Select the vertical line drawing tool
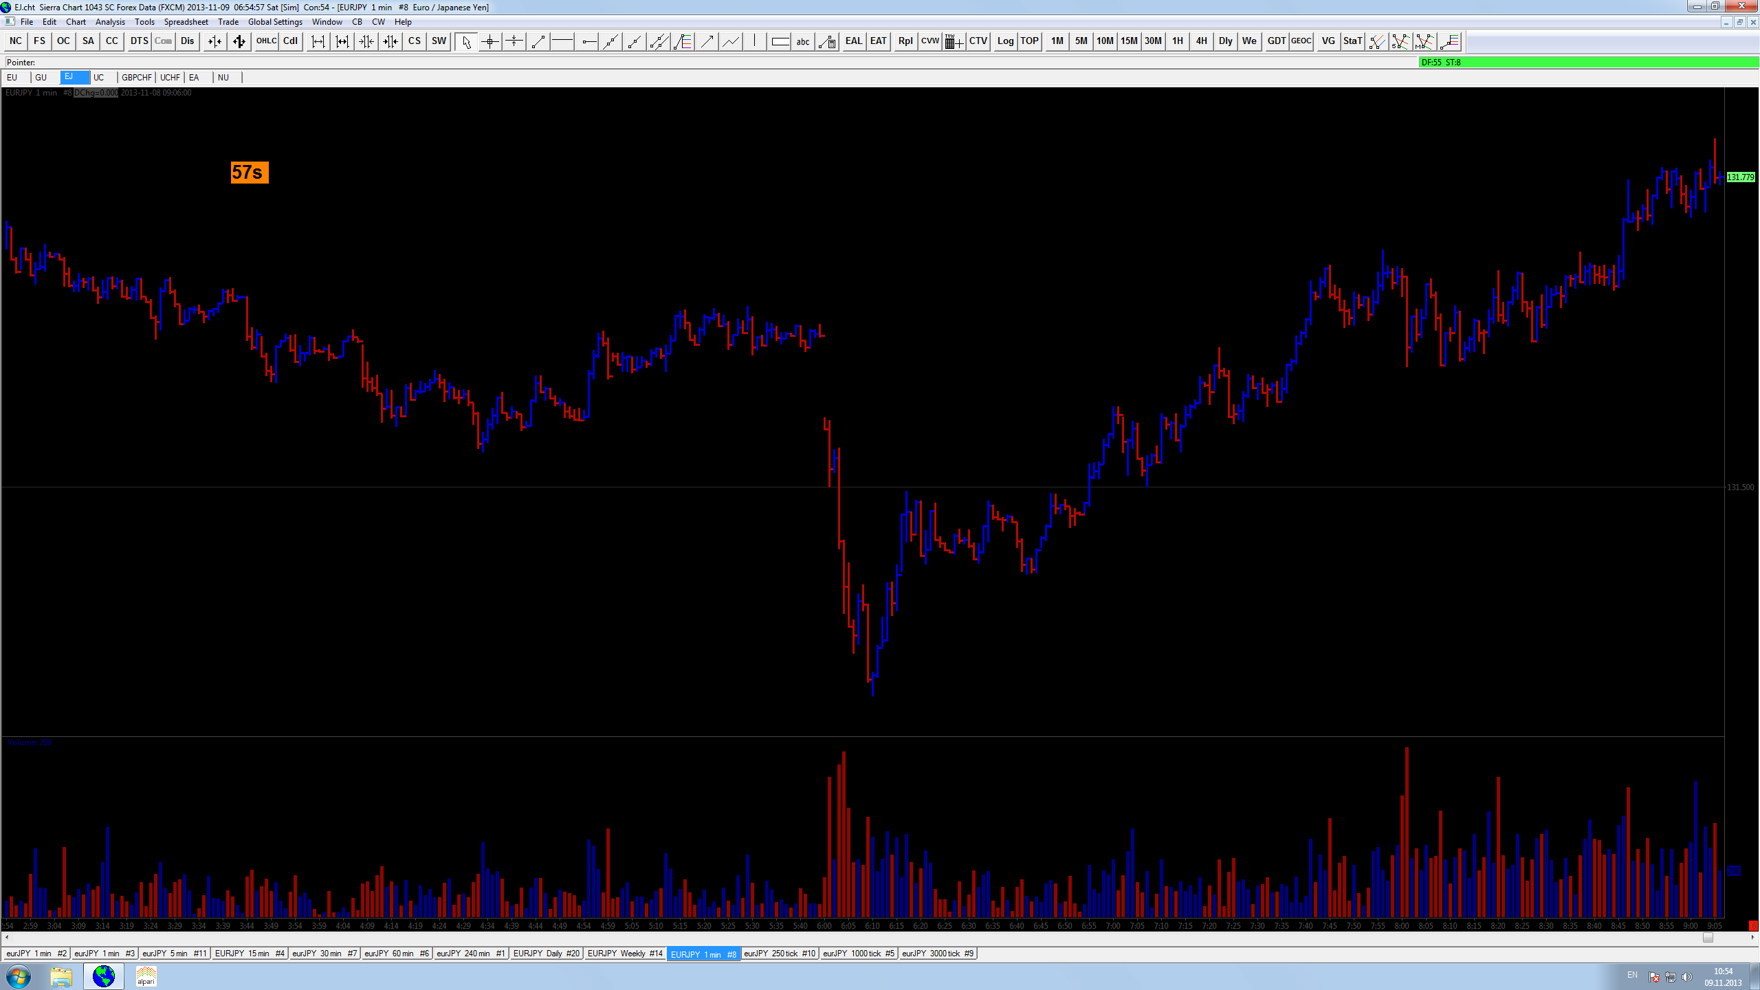Screen dimensions: 1760x990 pos(754,41)
